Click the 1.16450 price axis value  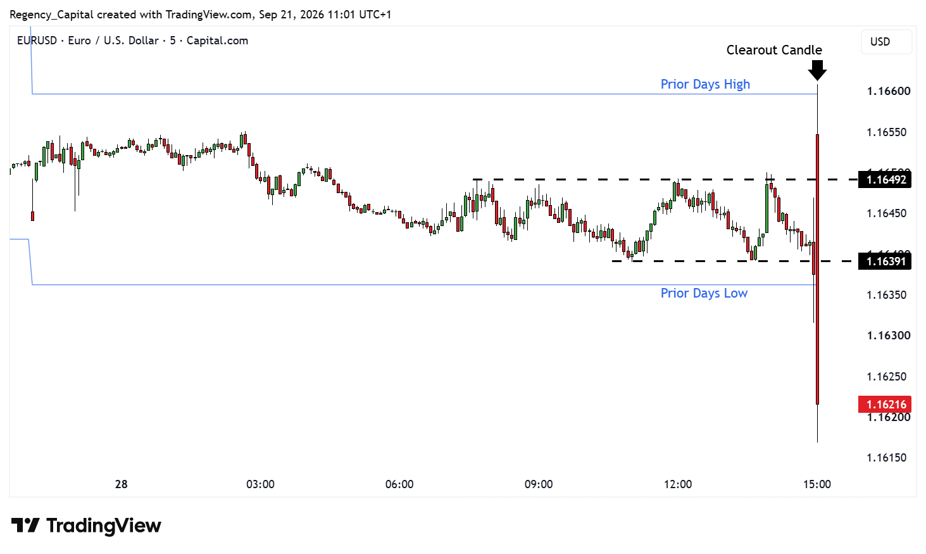887,213
